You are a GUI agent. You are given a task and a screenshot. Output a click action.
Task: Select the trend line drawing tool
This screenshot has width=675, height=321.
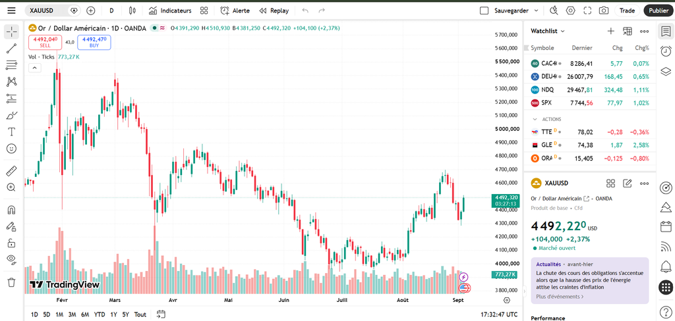[x=12, y=49]
